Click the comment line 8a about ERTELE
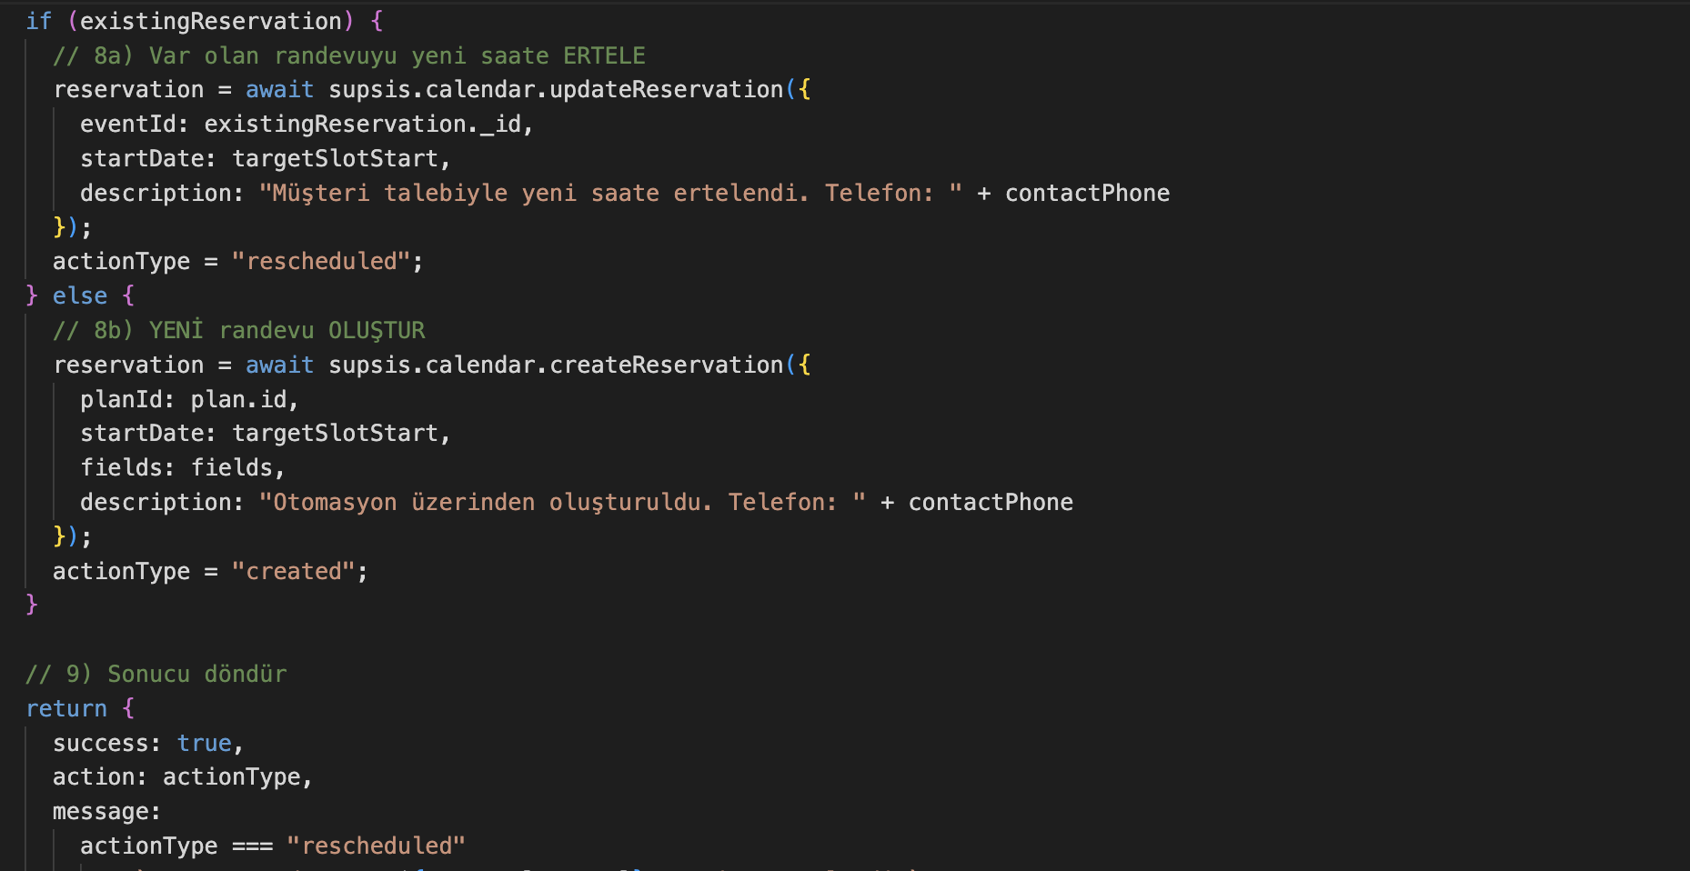 coord(349,56)
